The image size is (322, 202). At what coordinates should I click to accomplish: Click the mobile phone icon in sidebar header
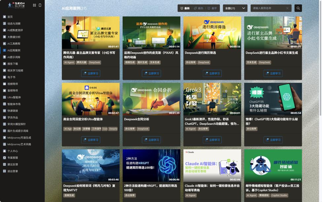40,5
